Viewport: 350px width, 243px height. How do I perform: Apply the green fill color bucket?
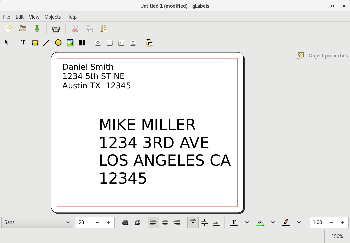click(x=260, y=222)
